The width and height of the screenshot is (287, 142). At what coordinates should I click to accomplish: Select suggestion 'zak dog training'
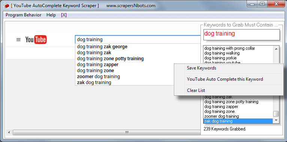94,83
